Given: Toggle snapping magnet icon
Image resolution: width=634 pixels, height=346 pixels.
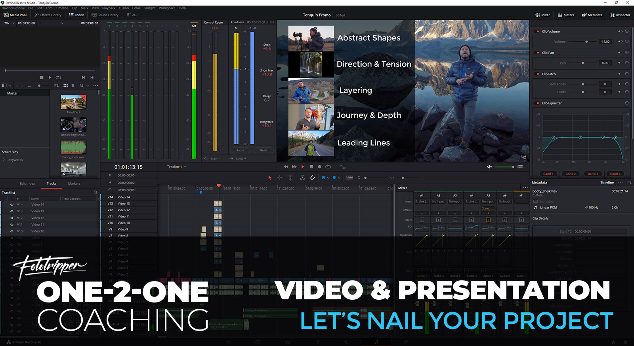Looking at the screenshot, I should [312, 178].
